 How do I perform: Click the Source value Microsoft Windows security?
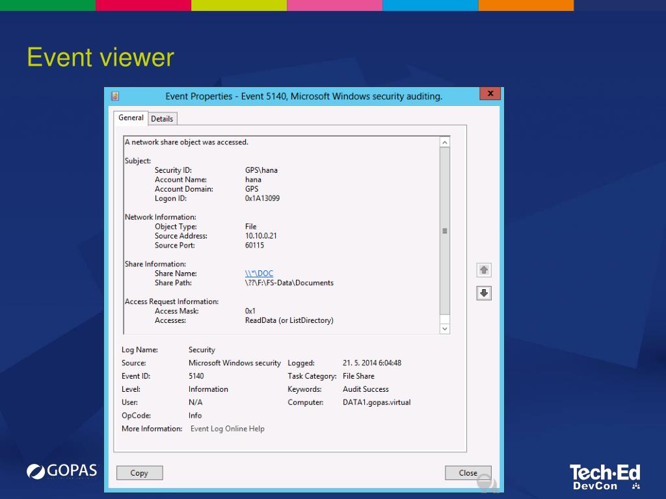(234, 363)
